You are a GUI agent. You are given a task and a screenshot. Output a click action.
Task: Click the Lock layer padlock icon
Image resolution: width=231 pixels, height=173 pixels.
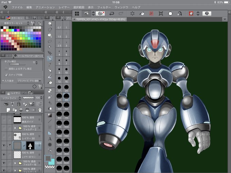pyautogui.click(x=19, y=104)
